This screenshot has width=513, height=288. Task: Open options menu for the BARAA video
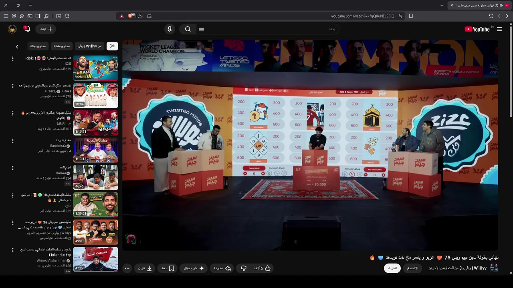pos(12,168)
